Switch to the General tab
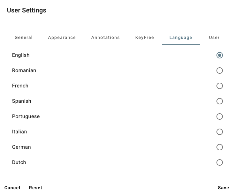 (x=24, y=37)
